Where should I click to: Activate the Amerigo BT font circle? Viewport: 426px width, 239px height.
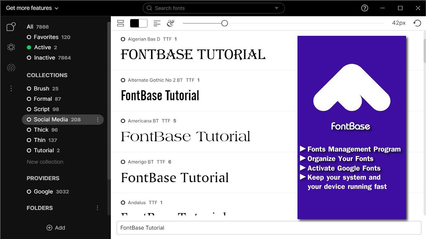[123, 162]
